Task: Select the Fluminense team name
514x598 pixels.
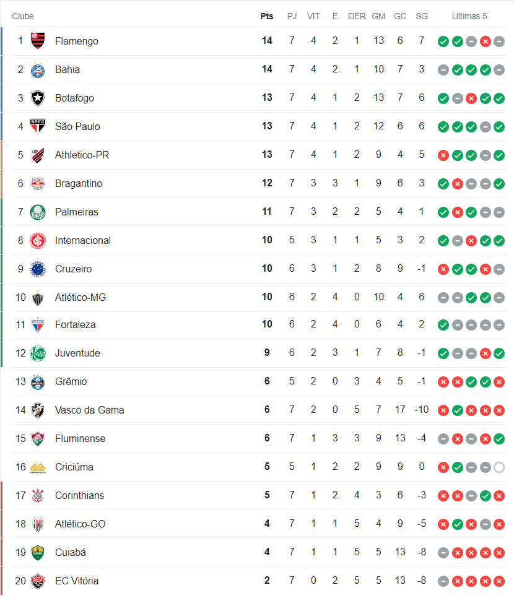Action: pyautogui.click(x=80, y=438)
